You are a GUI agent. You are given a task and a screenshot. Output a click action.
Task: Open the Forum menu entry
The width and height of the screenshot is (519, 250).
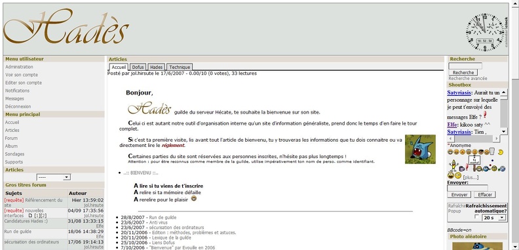click(x=11, y=138)
